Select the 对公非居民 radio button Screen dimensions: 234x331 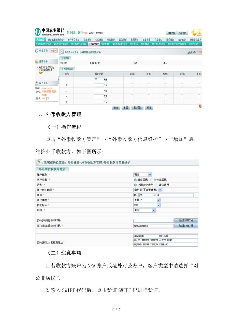tap(152, 180)
